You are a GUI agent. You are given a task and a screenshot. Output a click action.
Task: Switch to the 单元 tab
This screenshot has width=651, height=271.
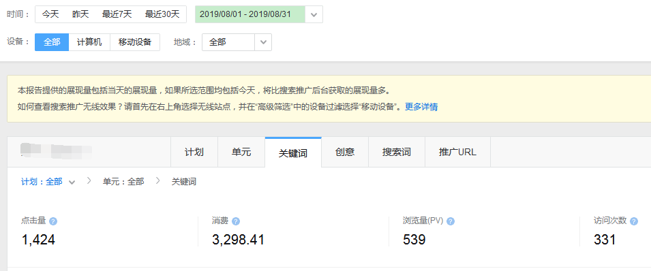click(x=241, y=152)
